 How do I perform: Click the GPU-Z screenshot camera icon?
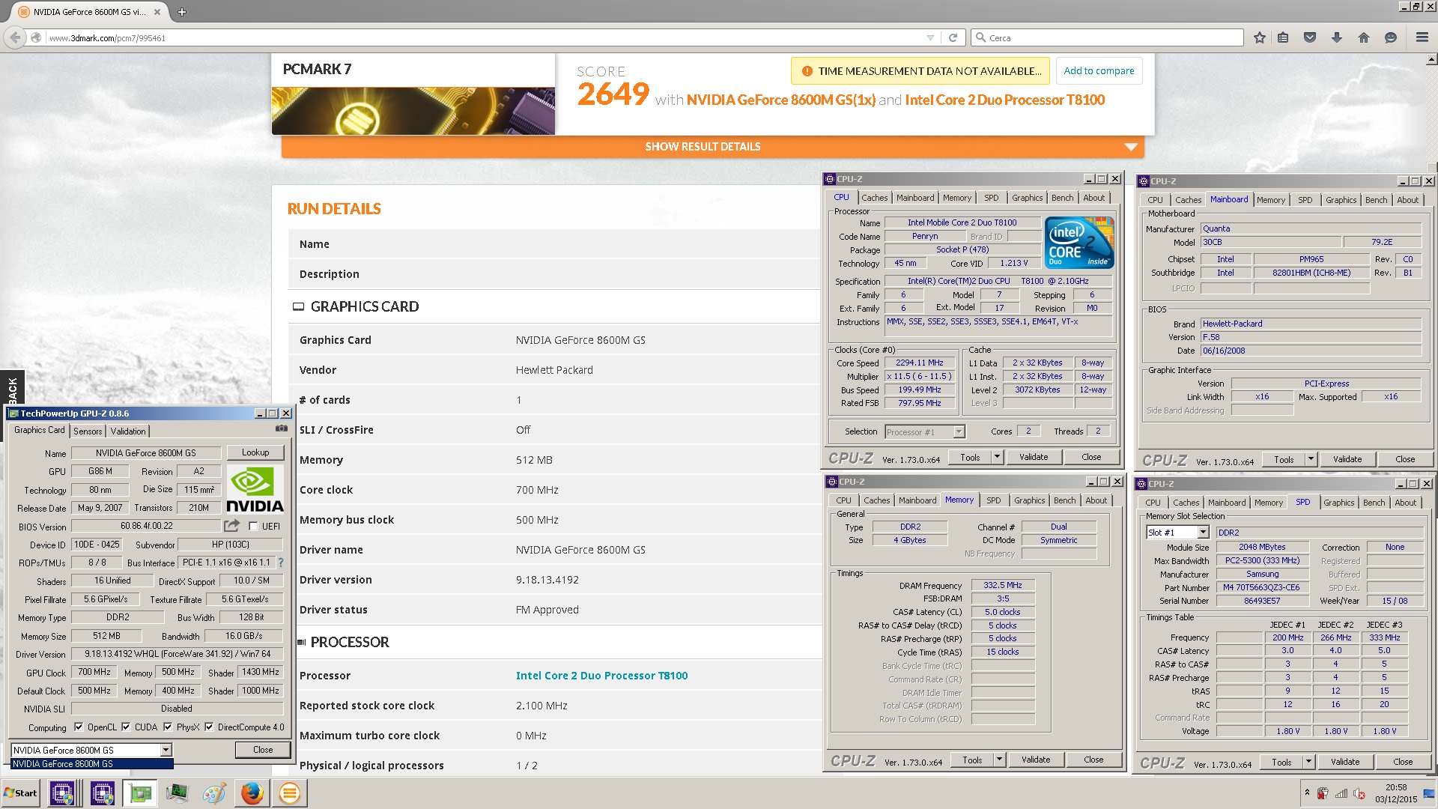click(282, 428)
